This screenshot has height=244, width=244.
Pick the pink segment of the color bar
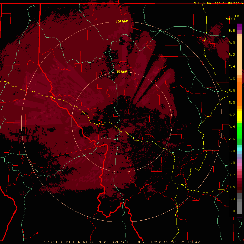[x=239, y=164]
